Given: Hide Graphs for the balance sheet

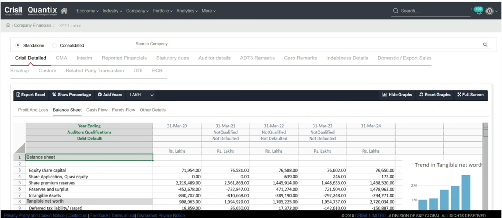Looking at the screenshot, I should (x=397, y=95).
